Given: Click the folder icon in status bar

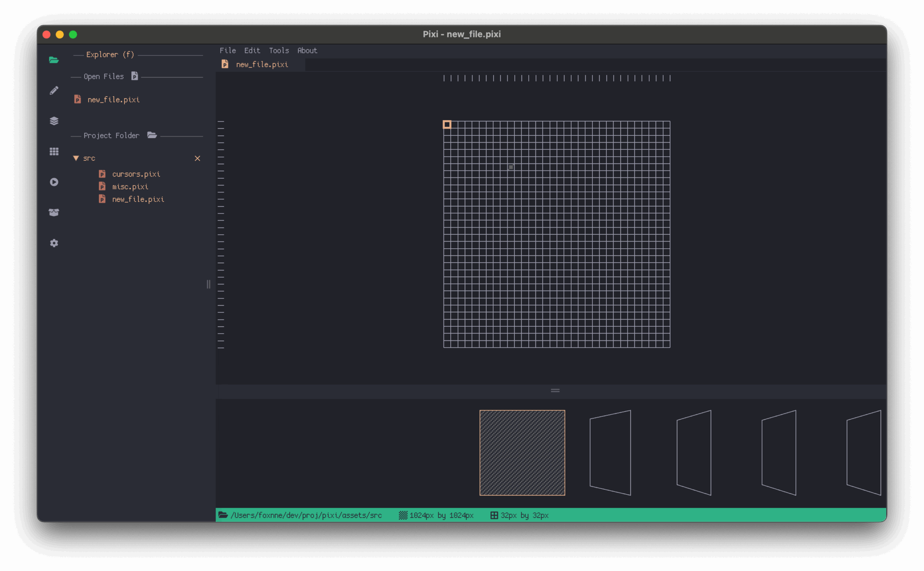Looking at the screenshot, I should [x=223, y=515].
